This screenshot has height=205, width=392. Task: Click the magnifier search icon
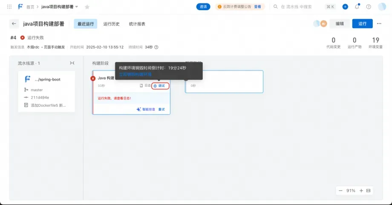tap(276, 7)
